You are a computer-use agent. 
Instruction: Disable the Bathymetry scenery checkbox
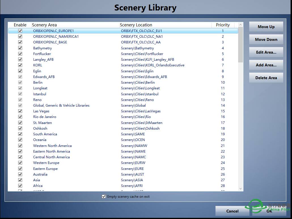tap(20, 48)
